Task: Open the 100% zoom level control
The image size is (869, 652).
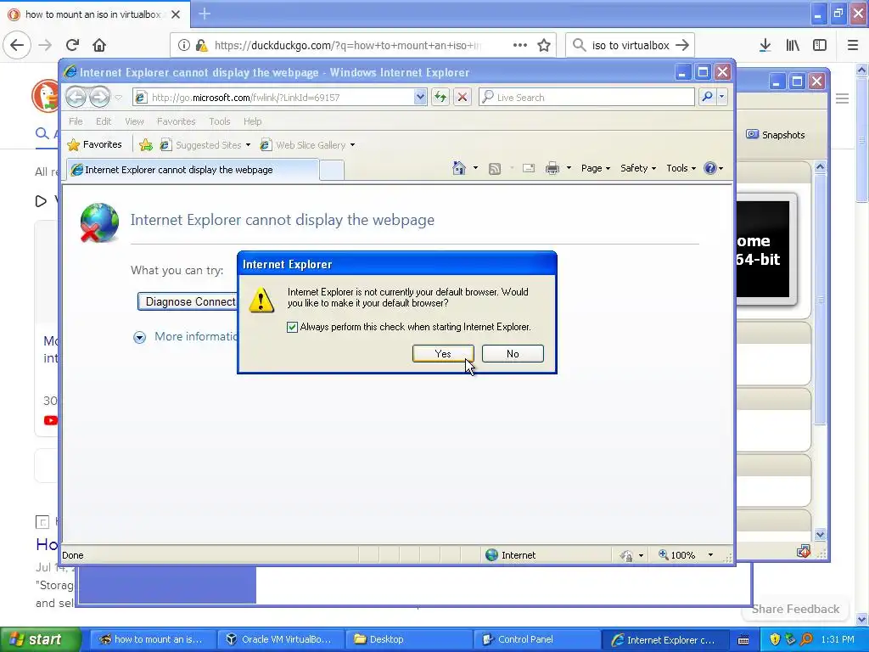Action: (x=685, y=555)
